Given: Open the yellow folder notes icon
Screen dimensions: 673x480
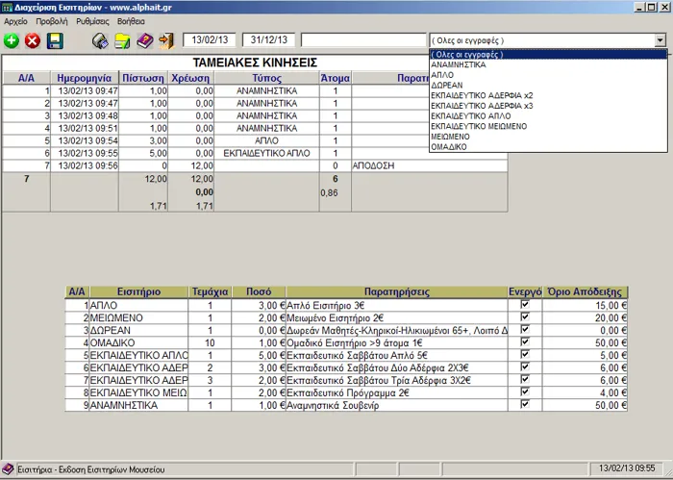Looking at the screenshot, I should (122, 40).
